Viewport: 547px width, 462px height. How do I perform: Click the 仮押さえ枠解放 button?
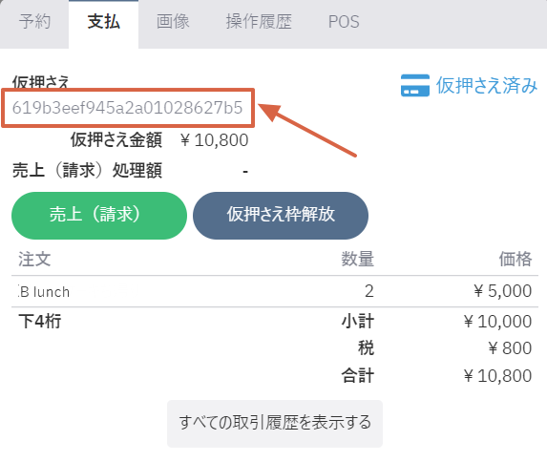tap(281, 216)
